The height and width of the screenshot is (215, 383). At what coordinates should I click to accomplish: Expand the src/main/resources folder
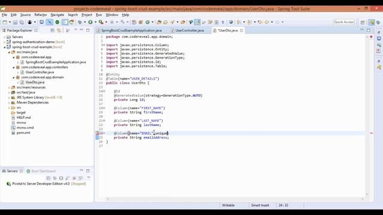pyautogui.click(x=9, y=87)
